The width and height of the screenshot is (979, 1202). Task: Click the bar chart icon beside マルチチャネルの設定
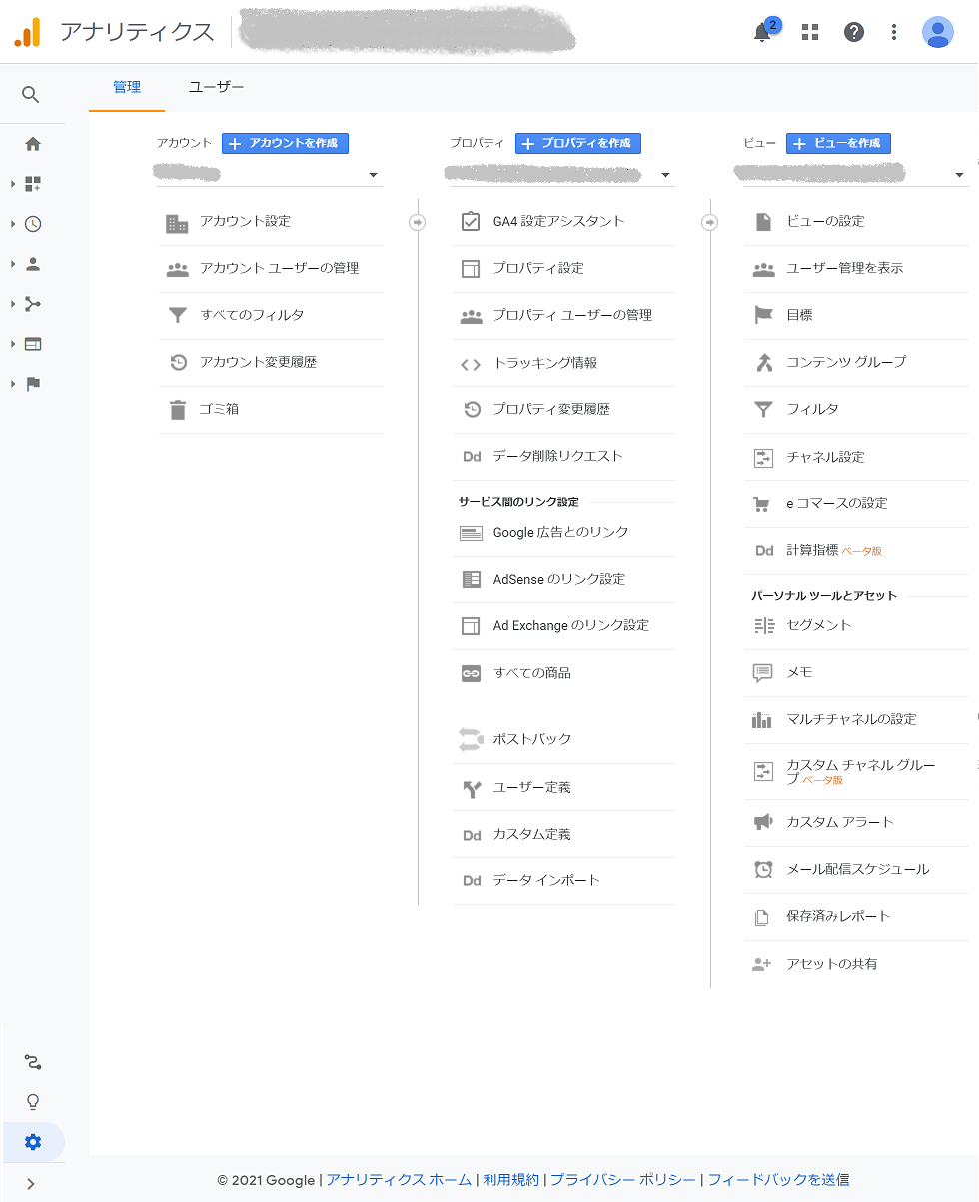tap(762, 719)
